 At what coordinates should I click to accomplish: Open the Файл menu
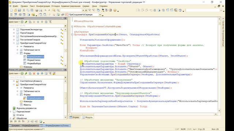pyautogui.click(x=15, y=6)
